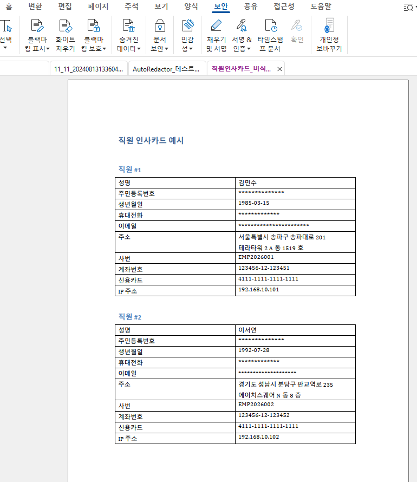Click 직원 #2 masked 이메일 value
This screenshot has width=417, height=482.
[x=268, y=373]
